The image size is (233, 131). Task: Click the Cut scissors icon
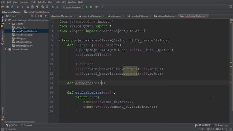(x=28, y=7)
